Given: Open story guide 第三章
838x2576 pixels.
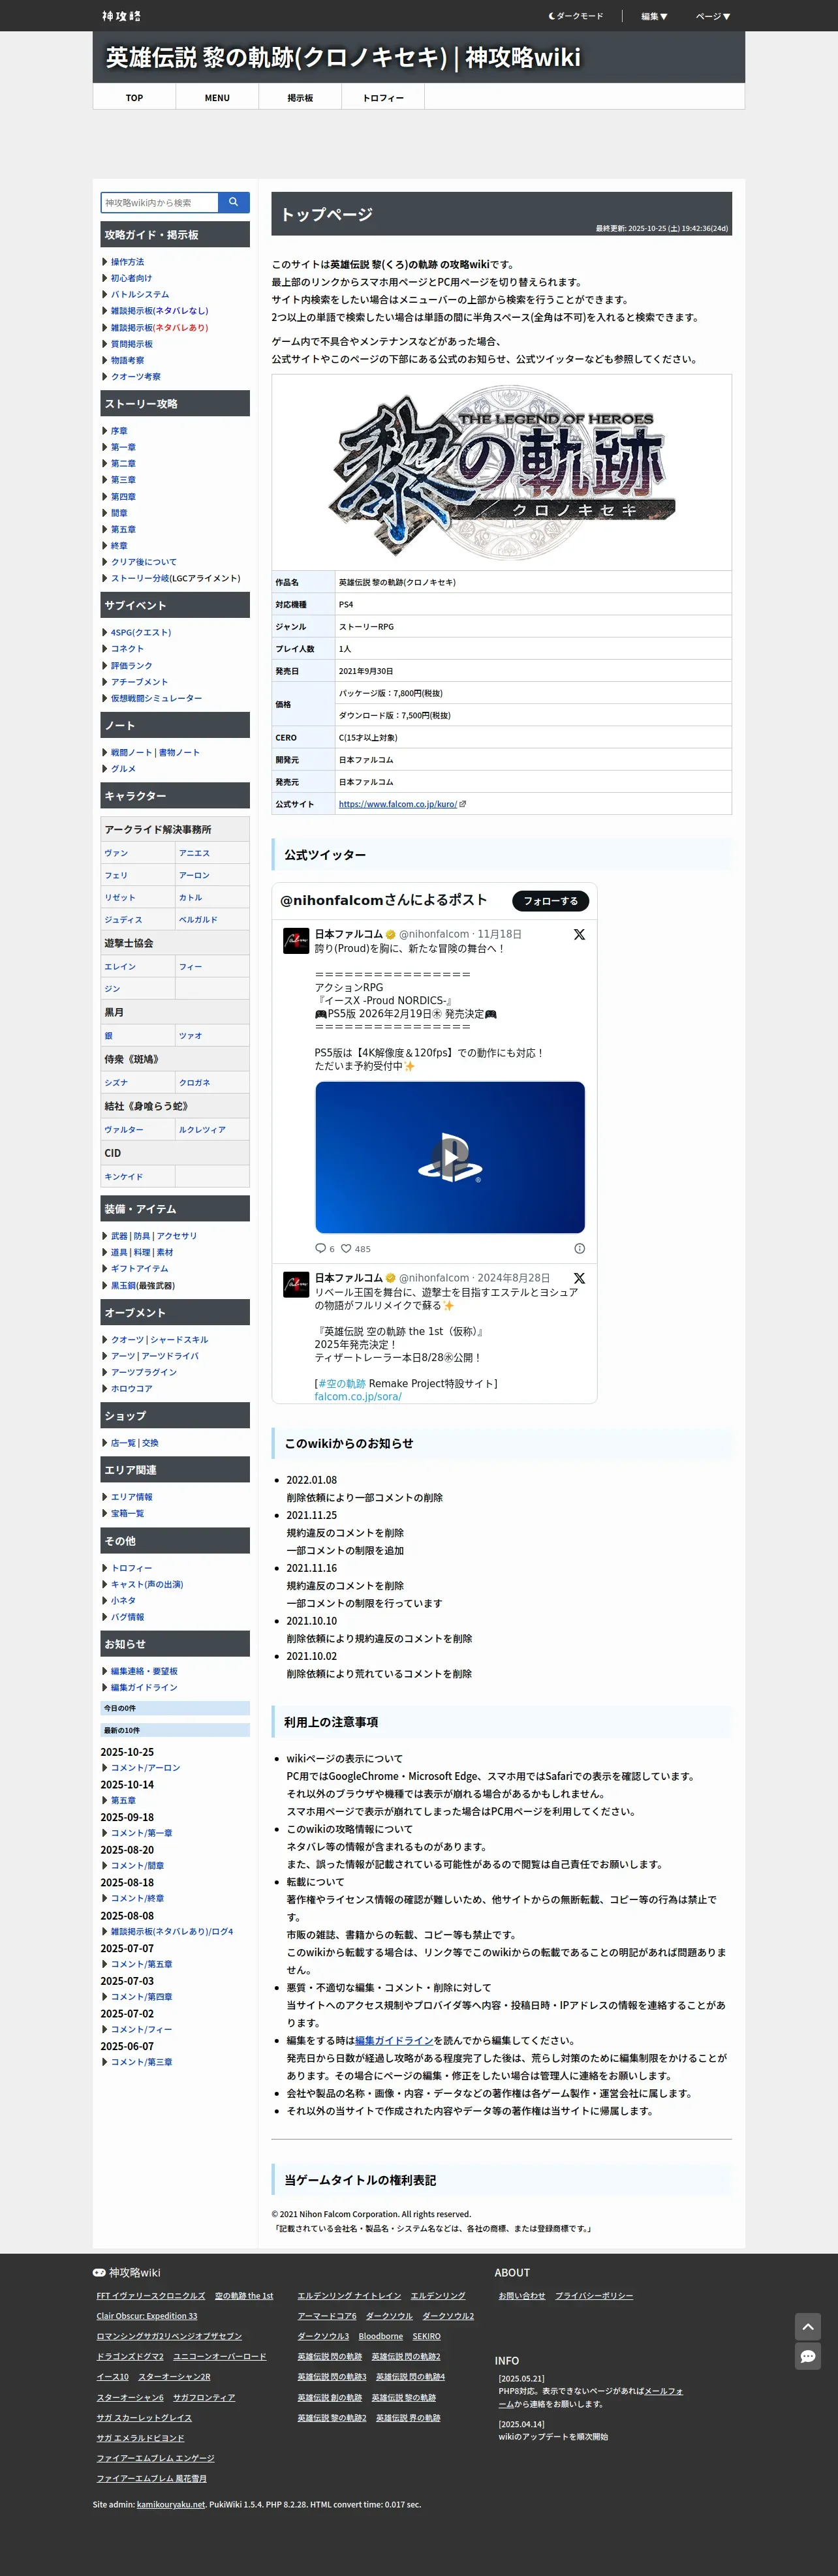Looking at the screenshot, I should pos(123,480).
